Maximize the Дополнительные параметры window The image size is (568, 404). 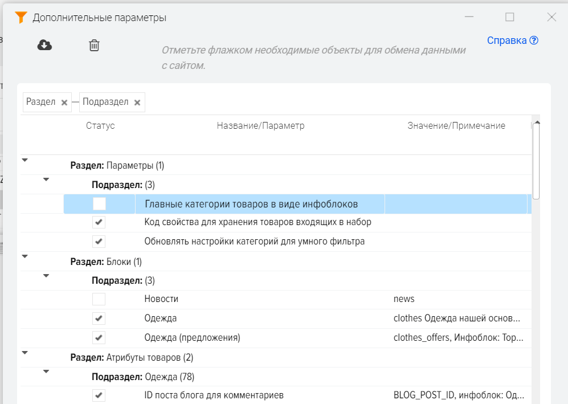click(x=510, y=17)
